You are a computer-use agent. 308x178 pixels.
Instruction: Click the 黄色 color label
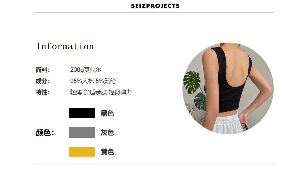tap(107, 152)
